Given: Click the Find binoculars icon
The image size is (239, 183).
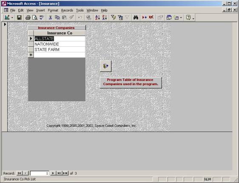Looking at the screenshot, I should click(136, 17).
